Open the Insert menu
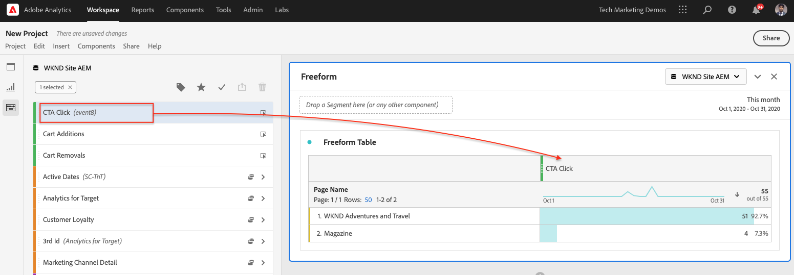 [x=61, y=46]
